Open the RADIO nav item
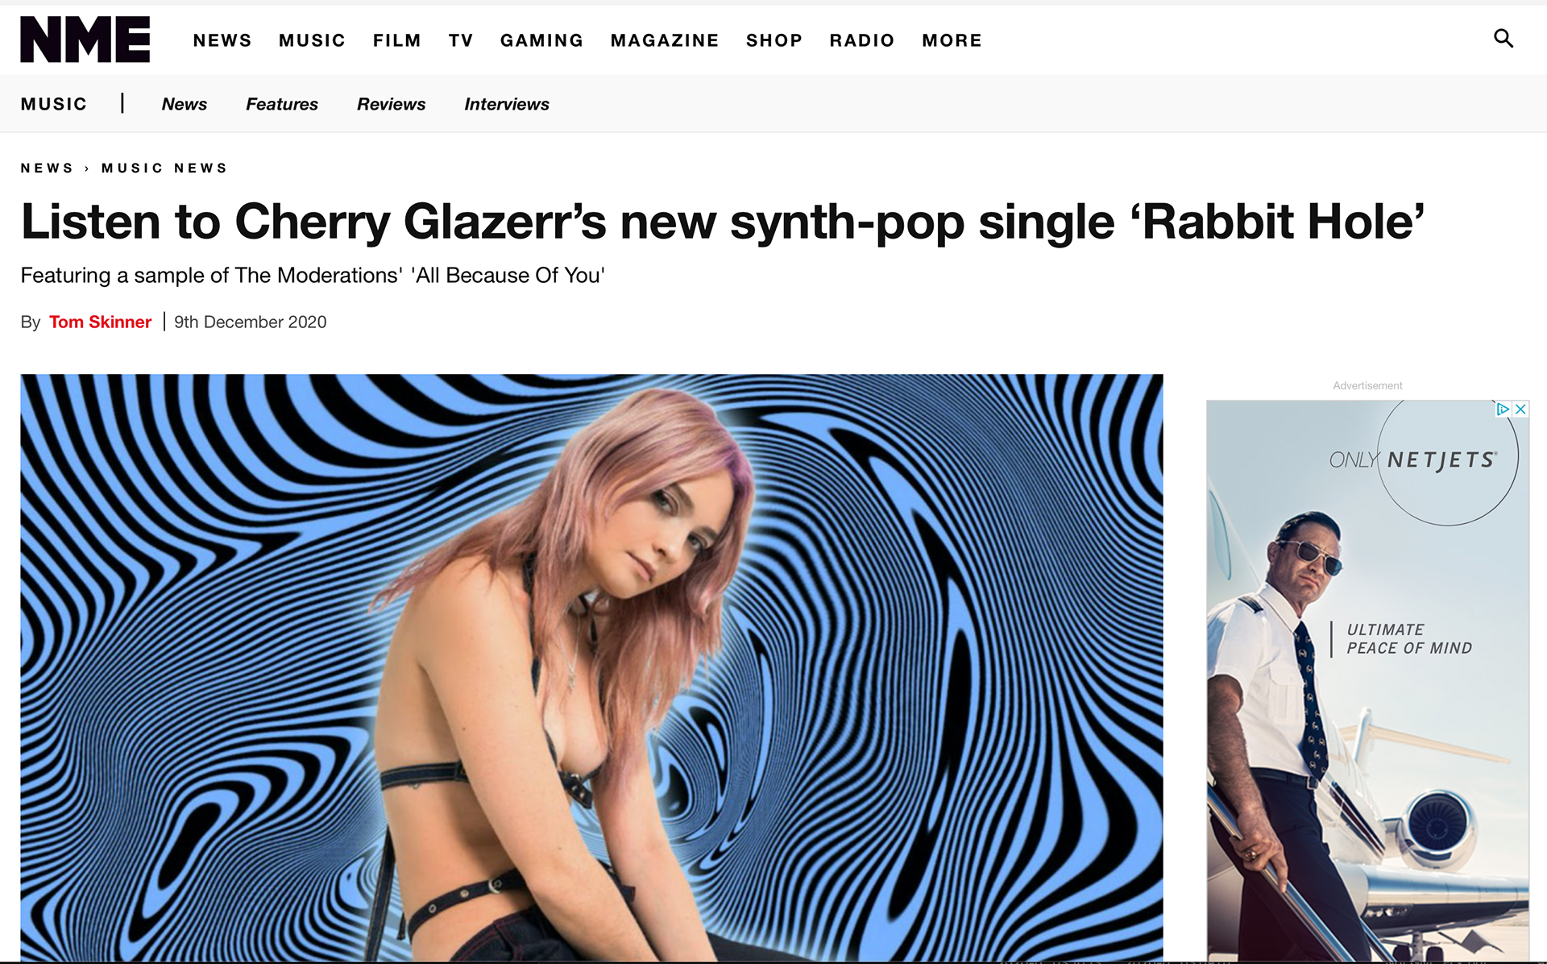Screen dimensions: 1547x964 click(862, 40)
